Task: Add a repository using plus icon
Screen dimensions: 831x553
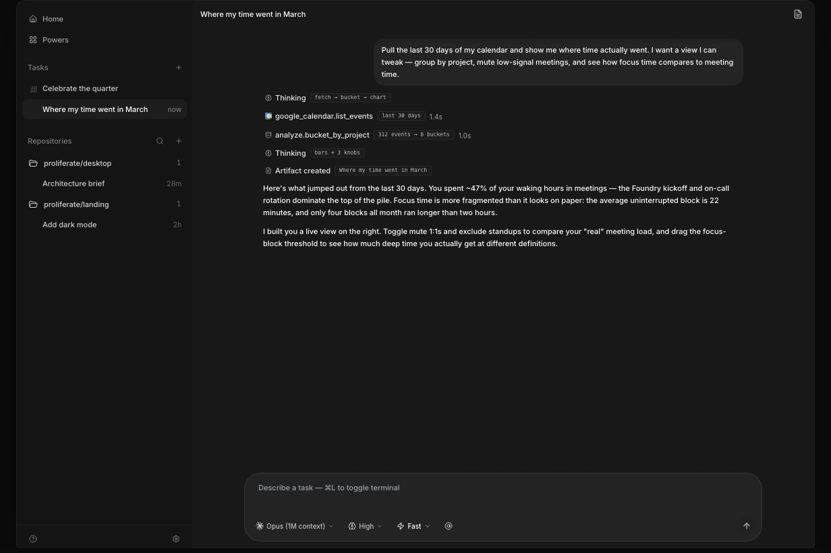Action: [x=179, y=141]
